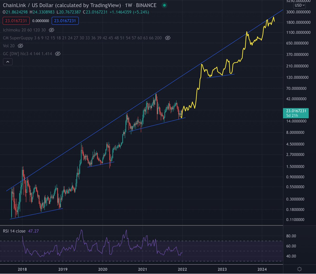Open chart settings with the gear icon

(299, 269)
